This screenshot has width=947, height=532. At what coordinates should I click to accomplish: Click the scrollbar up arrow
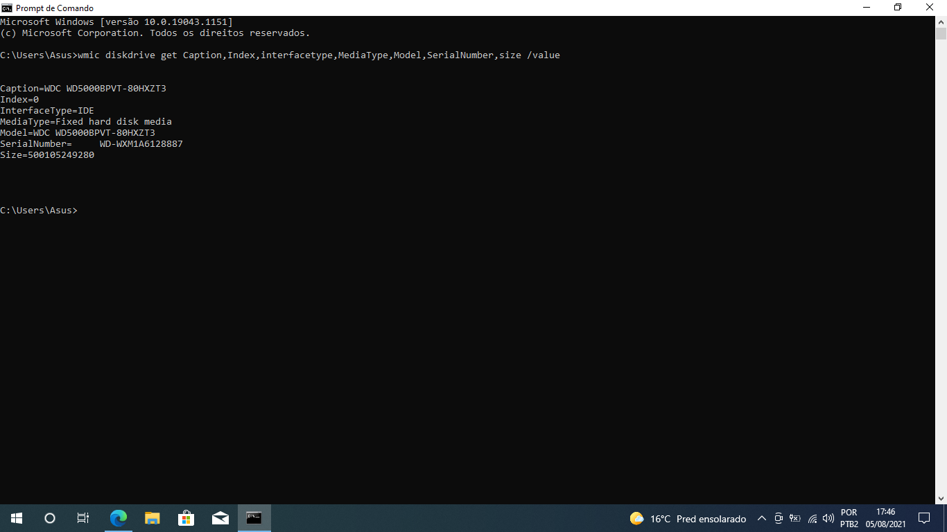point(941,21)
